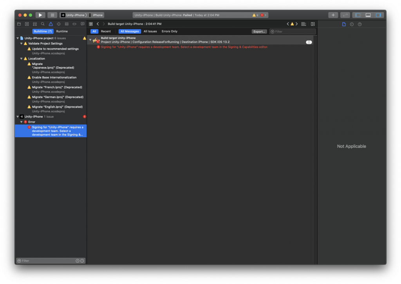Select the red signing error message in log
The image size is (401, 284).
(x=184, y=47)
